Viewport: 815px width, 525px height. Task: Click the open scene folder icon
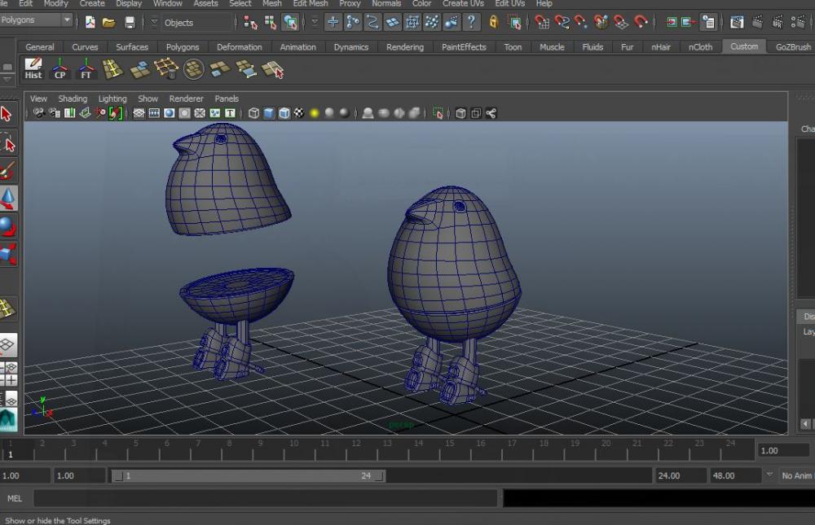[108, 23]
